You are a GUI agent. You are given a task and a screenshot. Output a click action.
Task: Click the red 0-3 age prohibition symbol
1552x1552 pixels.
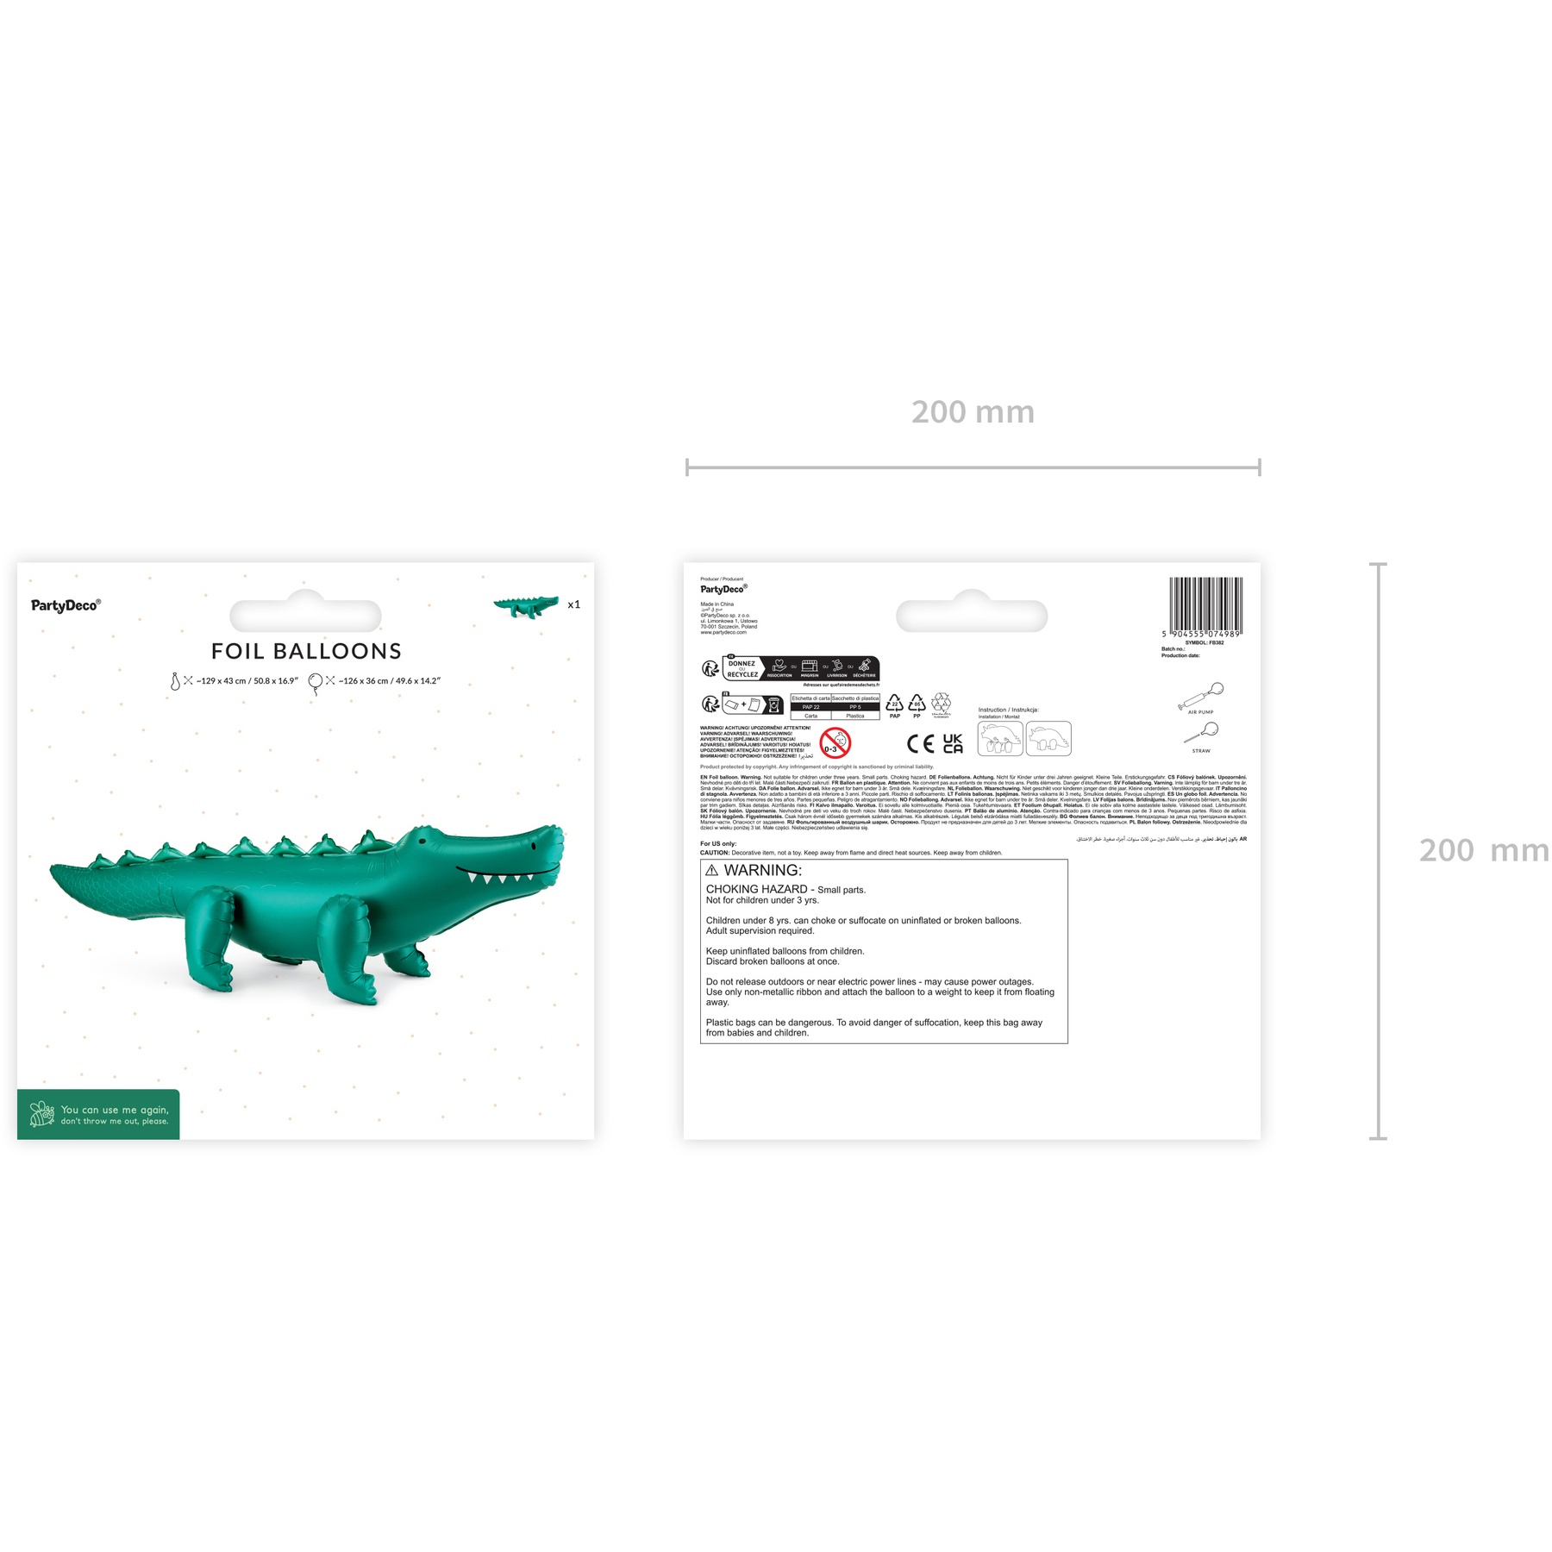(x=835, y=742)
